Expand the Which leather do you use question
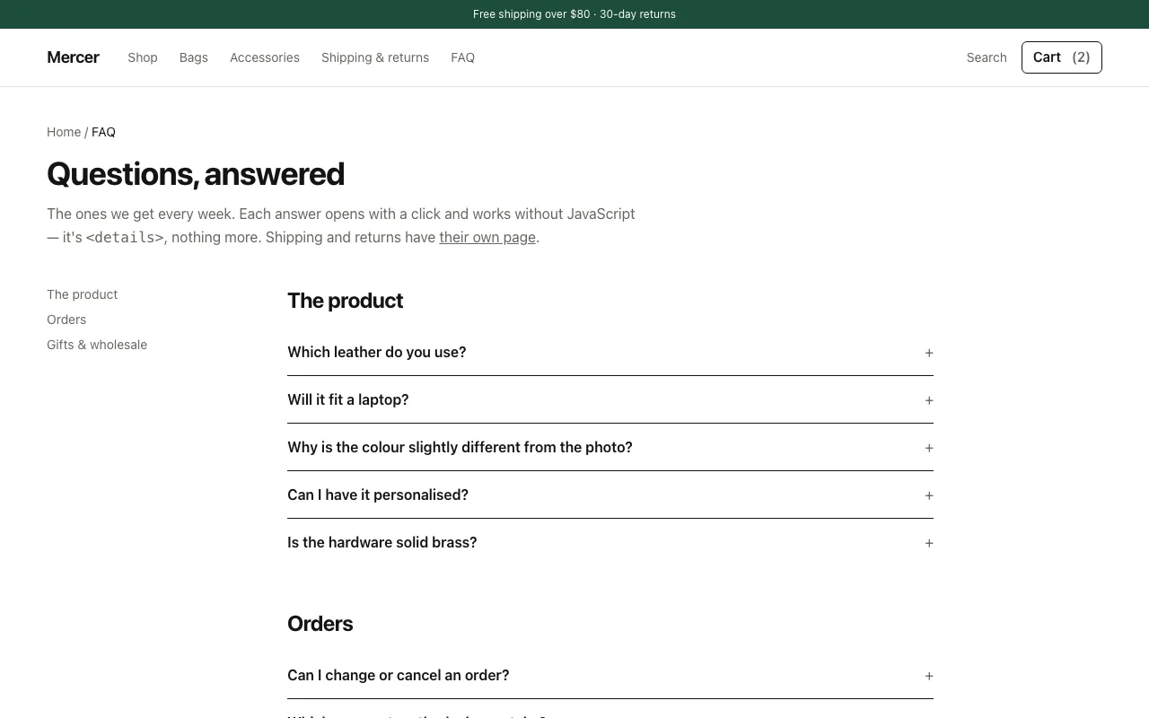Image resolution: width=1149 pixels, height=718 pixels. 610,352
